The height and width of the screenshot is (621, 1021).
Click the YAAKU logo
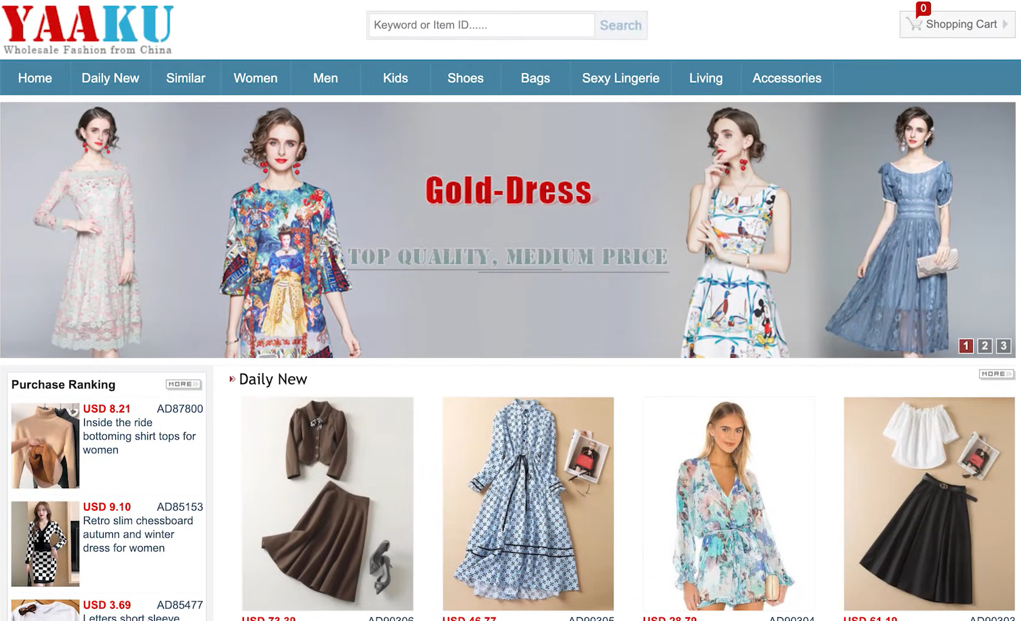88,29
